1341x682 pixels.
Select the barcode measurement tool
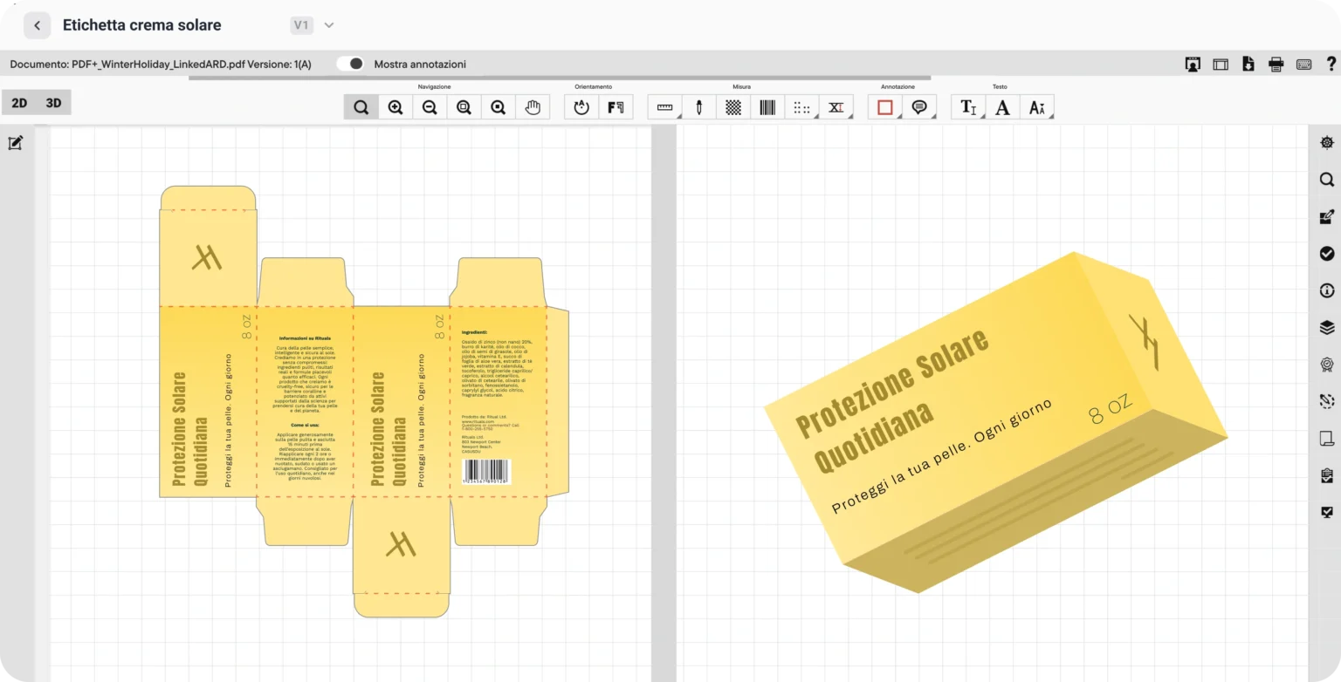click(x=767, y=107)
